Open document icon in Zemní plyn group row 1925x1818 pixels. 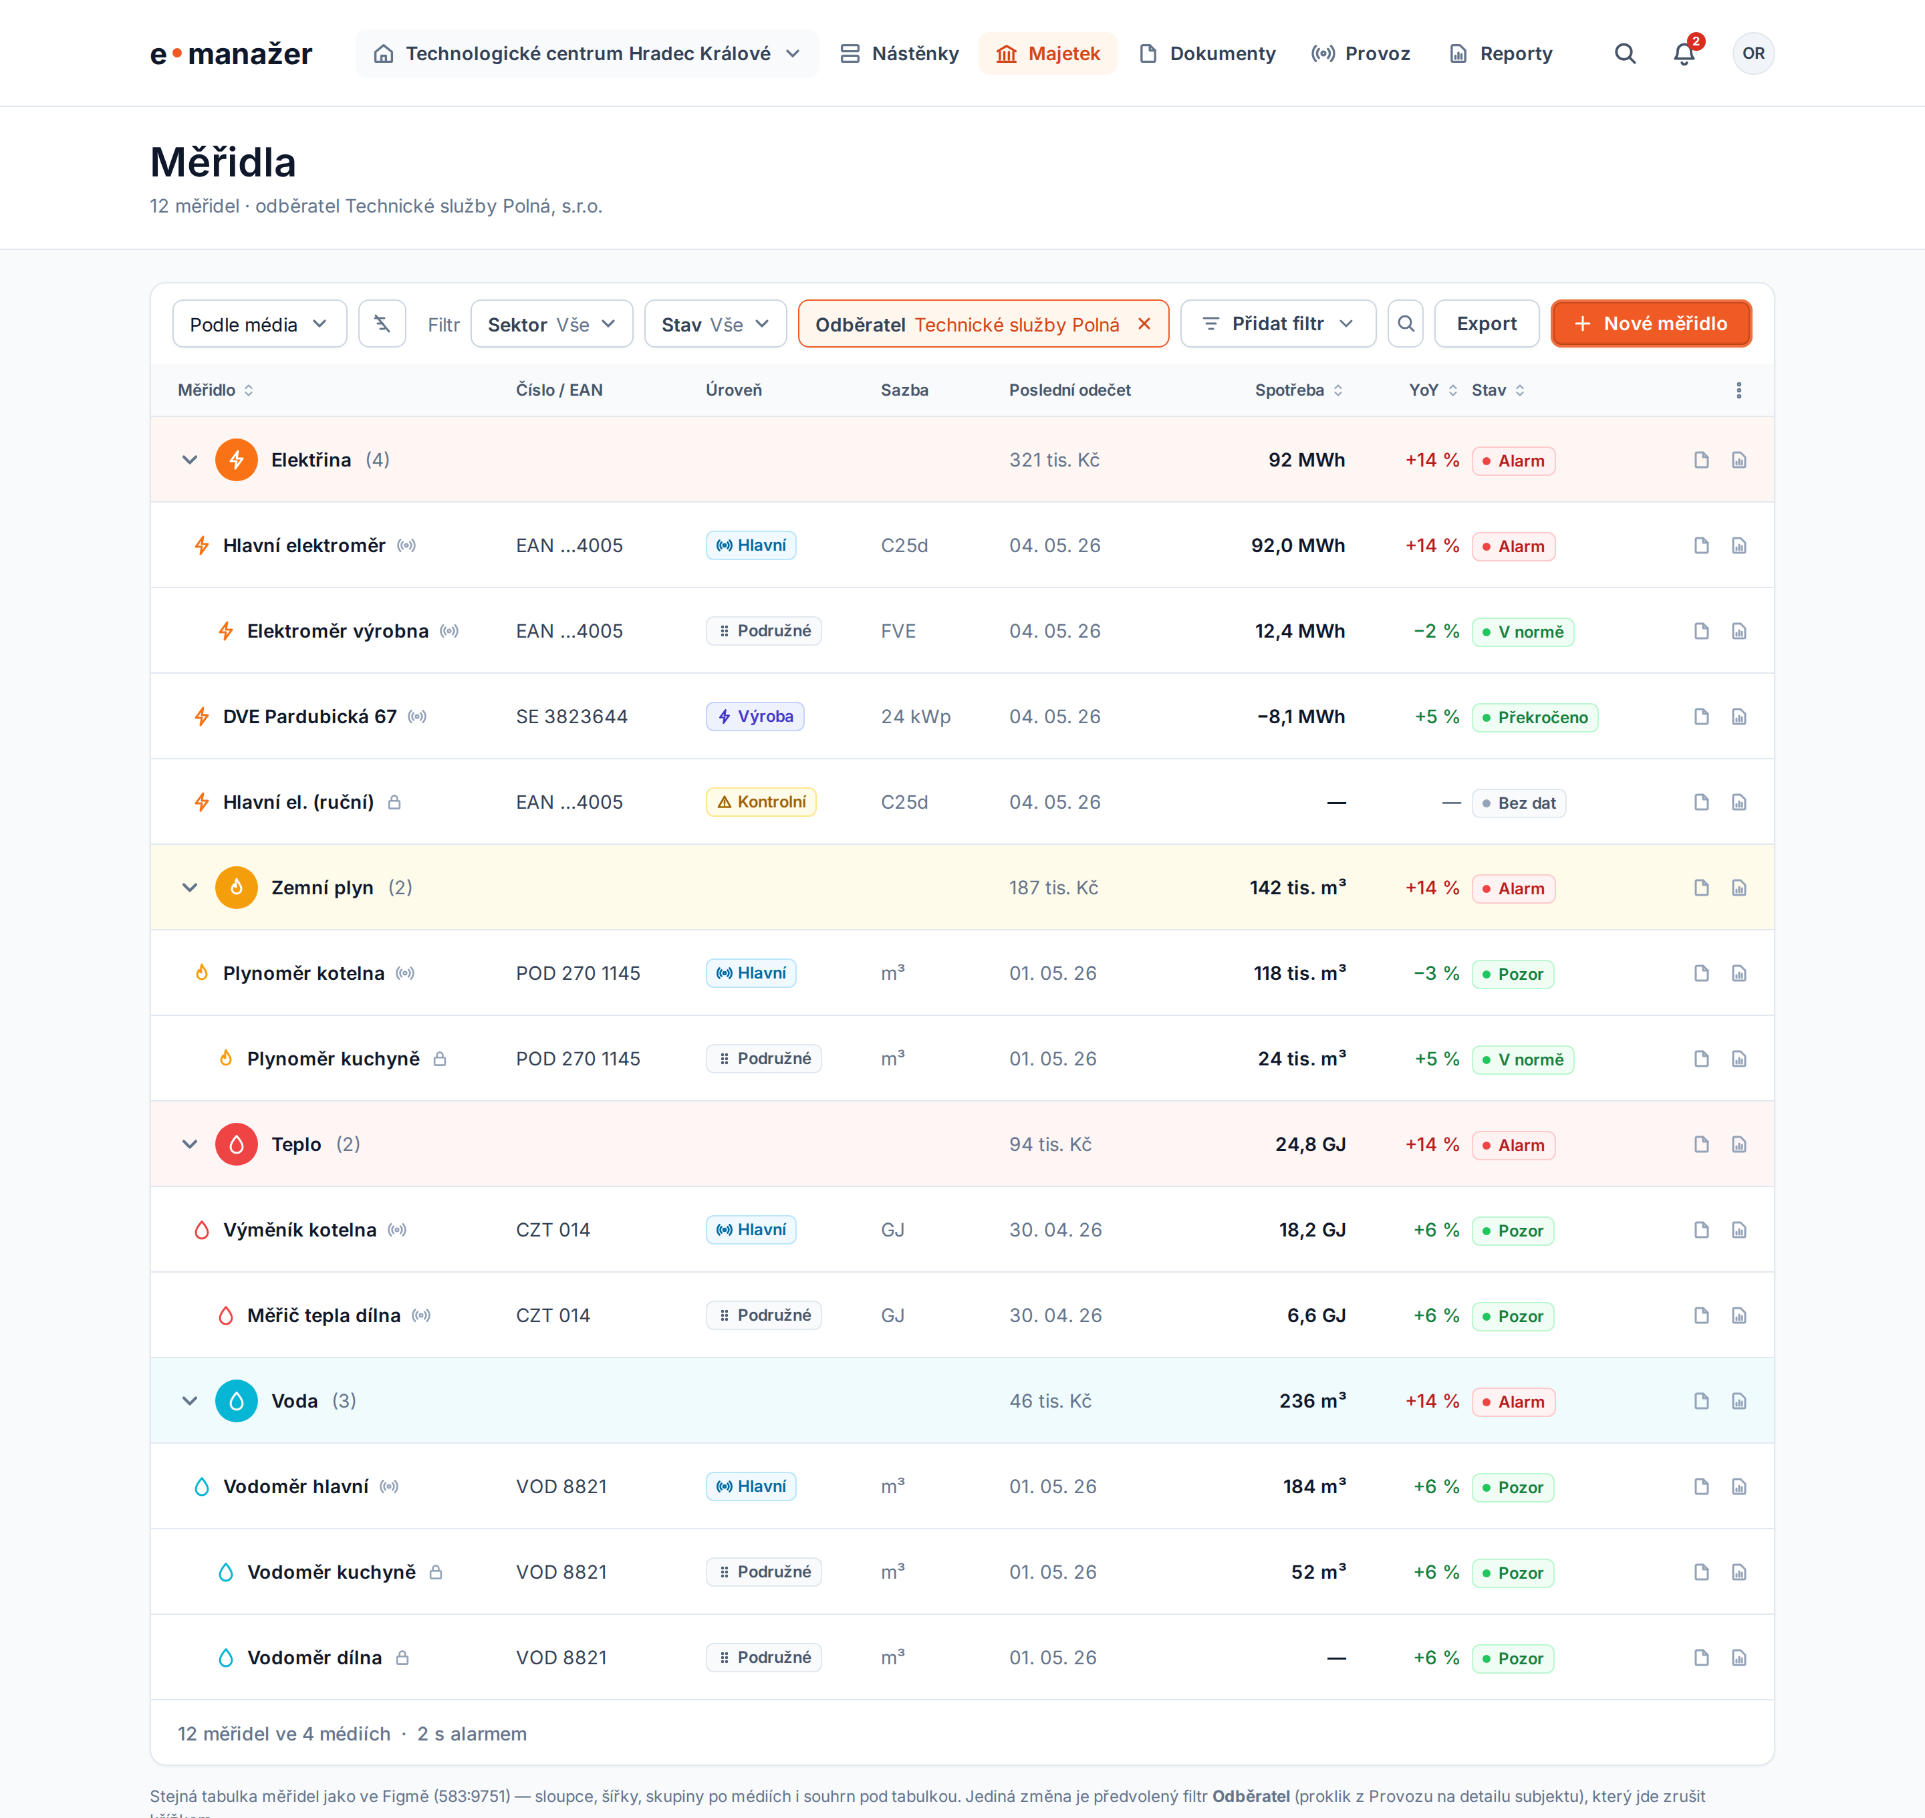(x=1701, y=889)
